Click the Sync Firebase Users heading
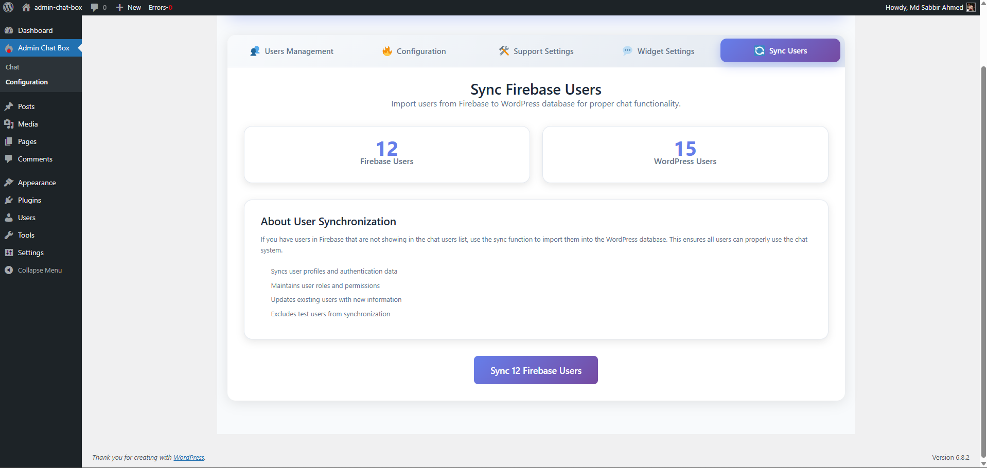 click(536, 89)
